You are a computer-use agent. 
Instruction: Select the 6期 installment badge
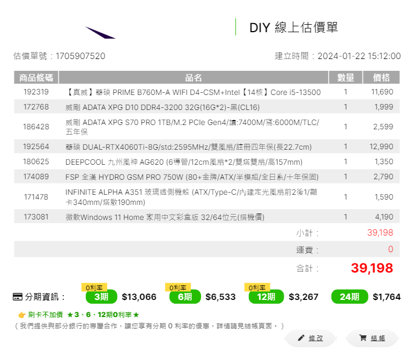coord(185,297)
